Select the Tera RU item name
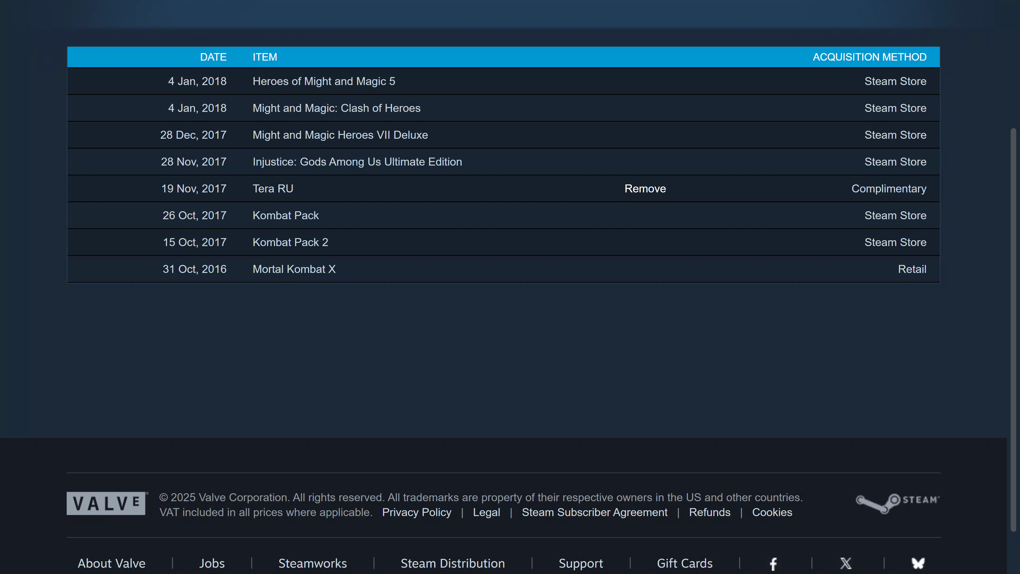 273,189
